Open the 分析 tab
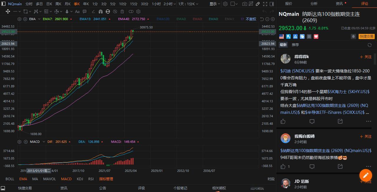Image resolution: width=377 pixels, height=192 pixels. click(314, 4)
